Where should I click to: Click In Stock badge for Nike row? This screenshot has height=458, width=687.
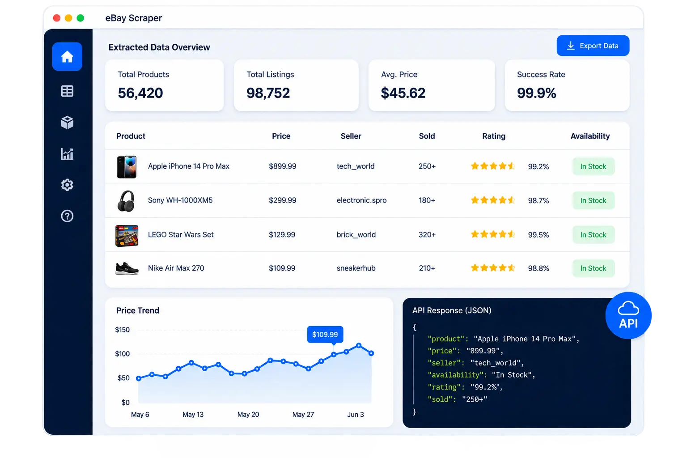coord(594,268)
